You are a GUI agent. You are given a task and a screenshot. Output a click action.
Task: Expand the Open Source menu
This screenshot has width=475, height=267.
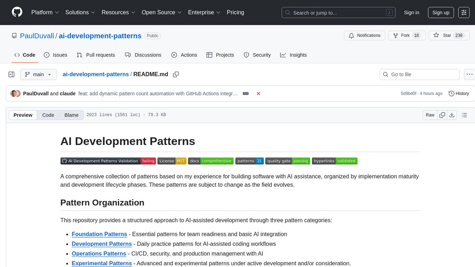click(161, 12)
